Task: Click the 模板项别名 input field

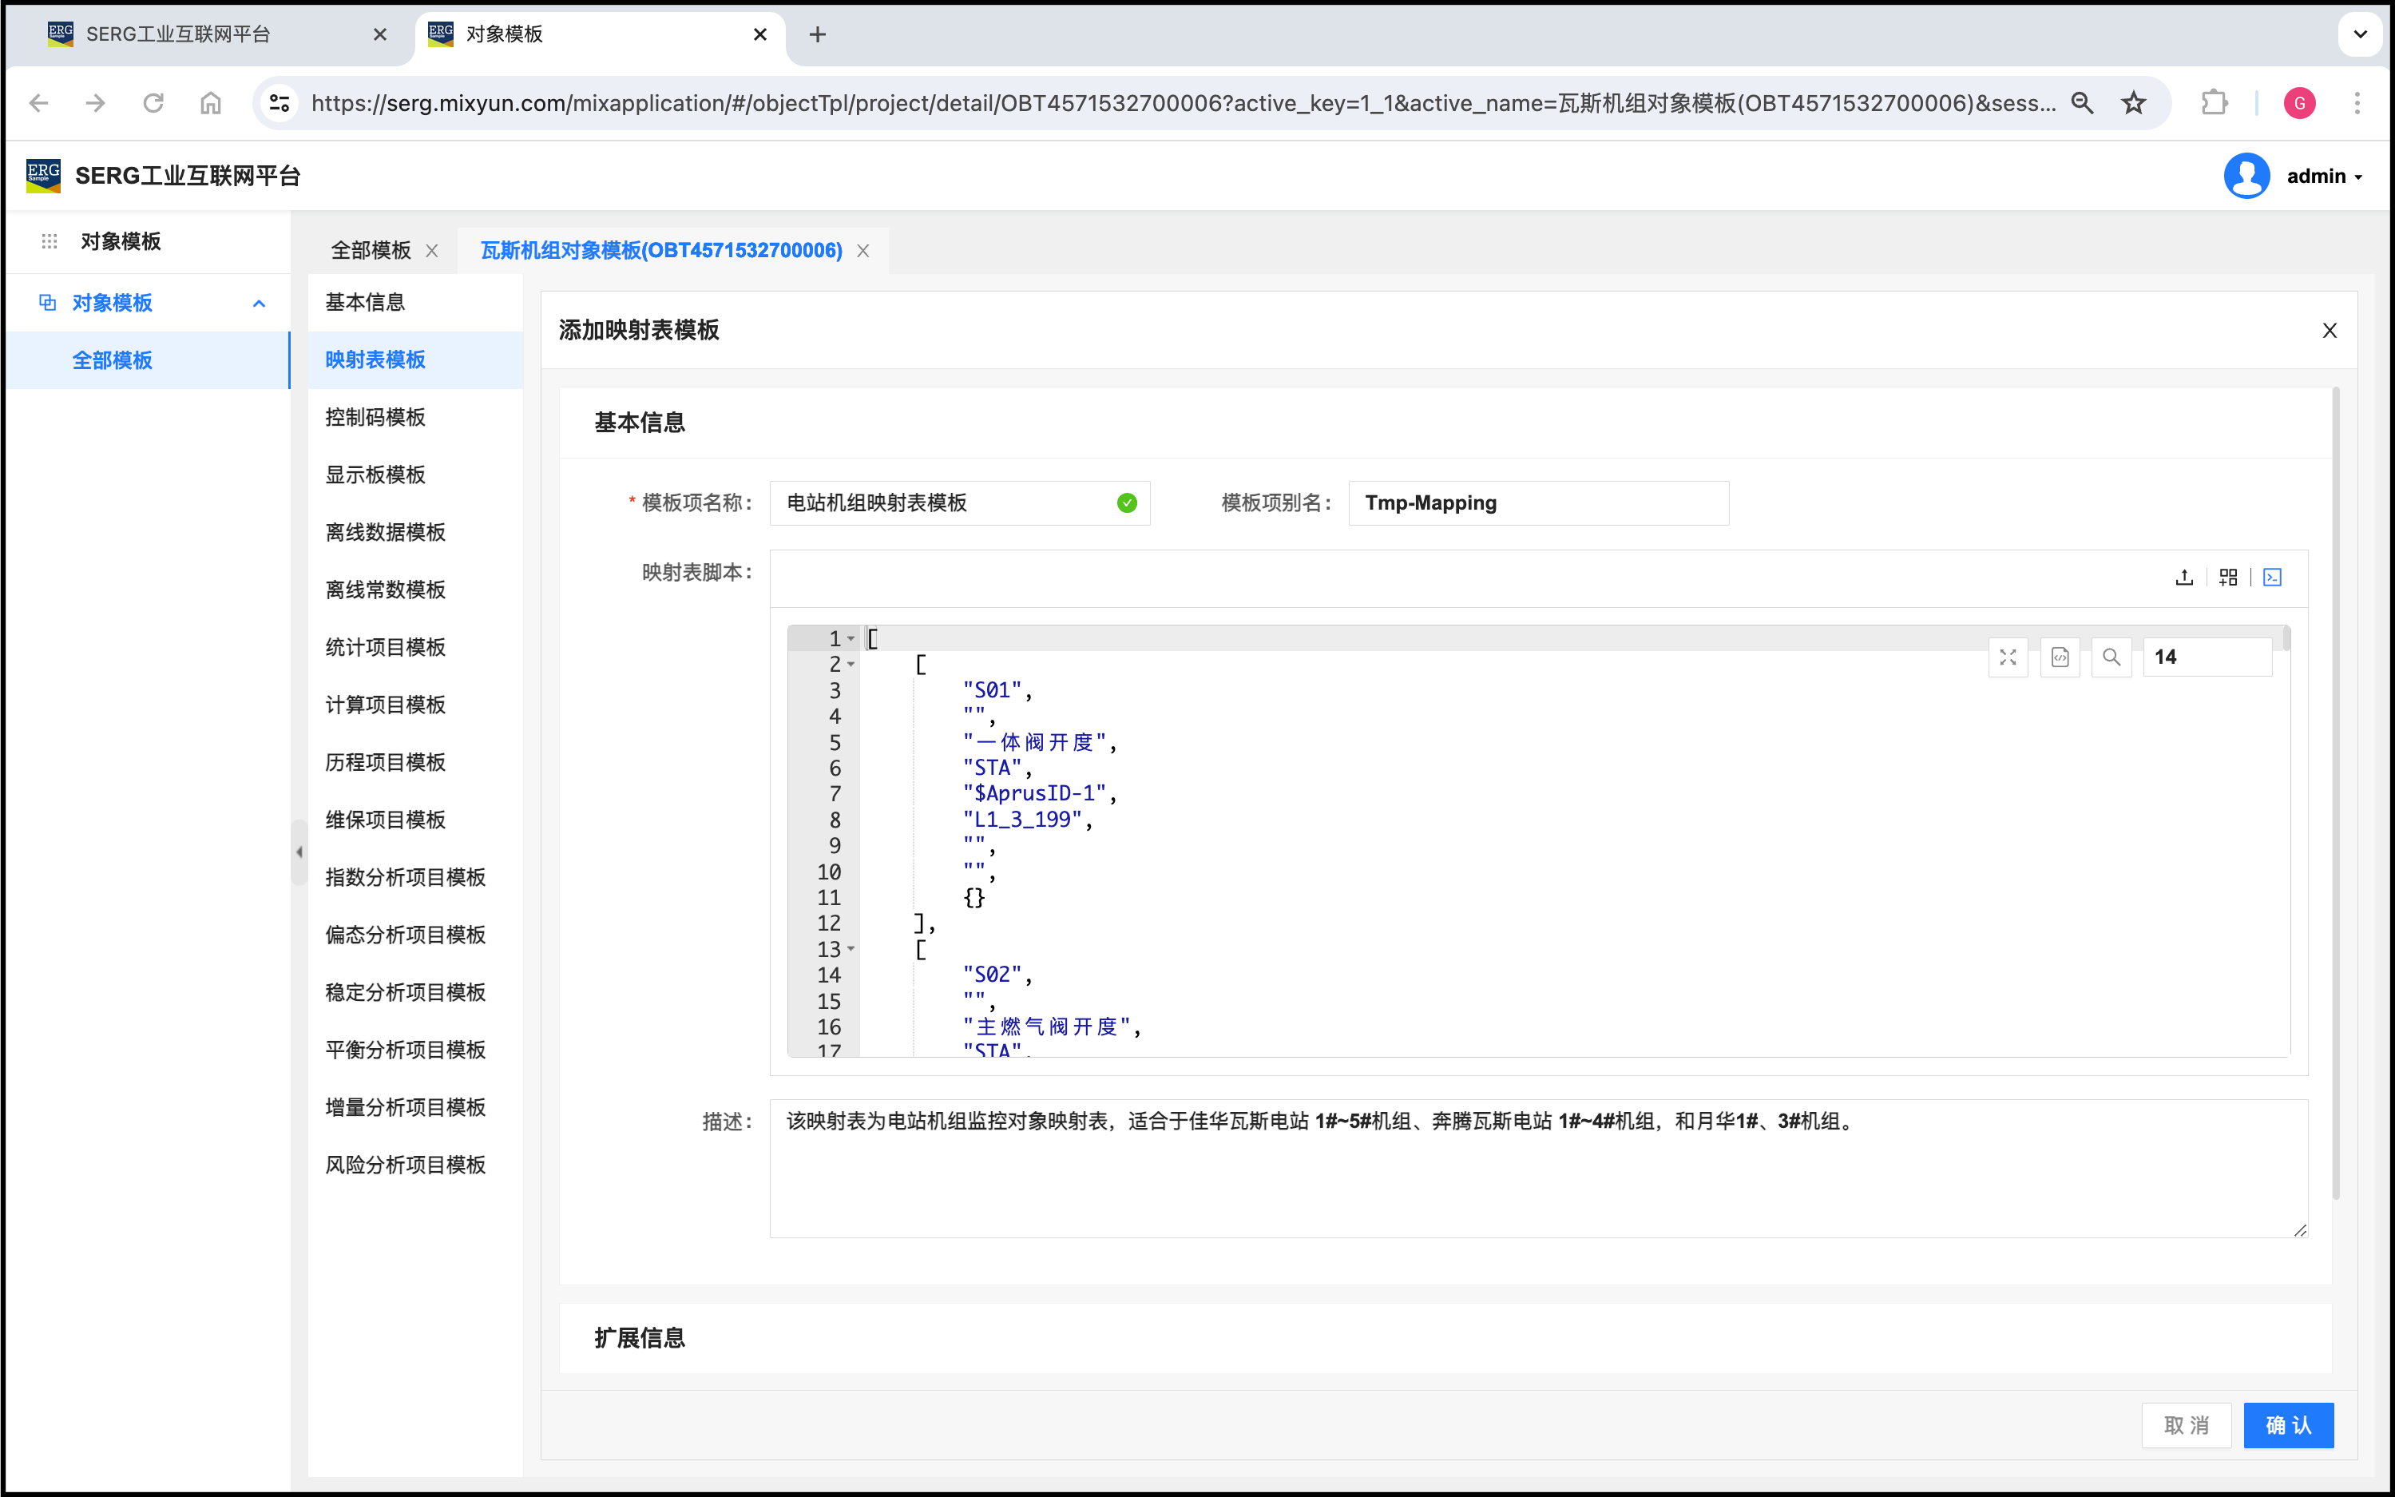Action: [1538, 503]
